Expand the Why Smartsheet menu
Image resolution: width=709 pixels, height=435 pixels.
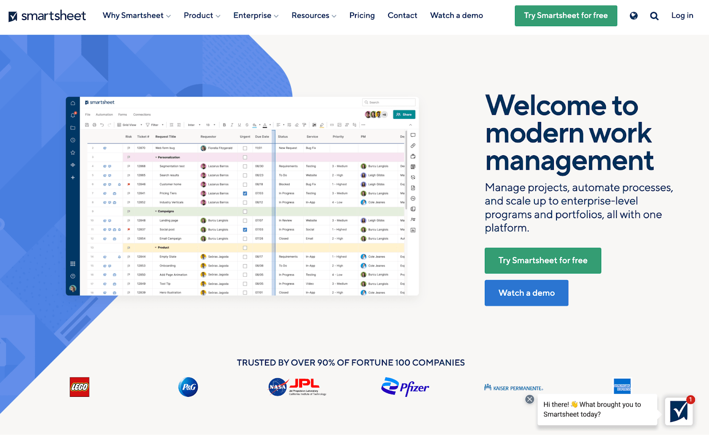pyautogui.click(x=136, y=16)
